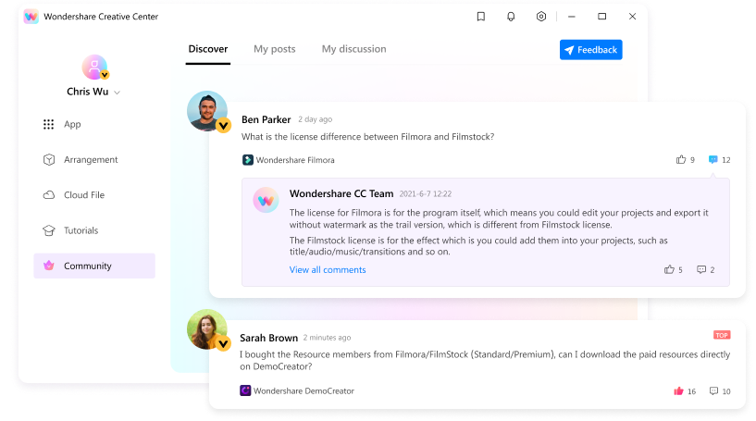
Task: Open the settings hexagon icon
Action: (x=541, y=17)
